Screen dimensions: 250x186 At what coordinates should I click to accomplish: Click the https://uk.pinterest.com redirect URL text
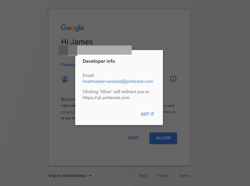pos(106,98)
